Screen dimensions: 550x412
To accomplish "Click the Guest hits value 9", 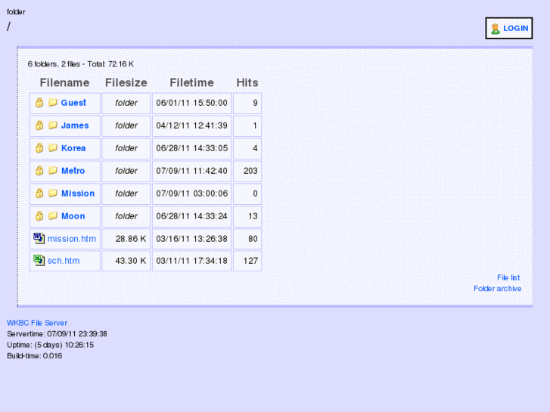I will pyautogui.click(x=255, y=103).
